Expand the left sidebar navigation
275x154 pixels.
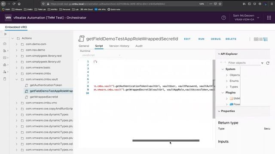coord(5,34)
